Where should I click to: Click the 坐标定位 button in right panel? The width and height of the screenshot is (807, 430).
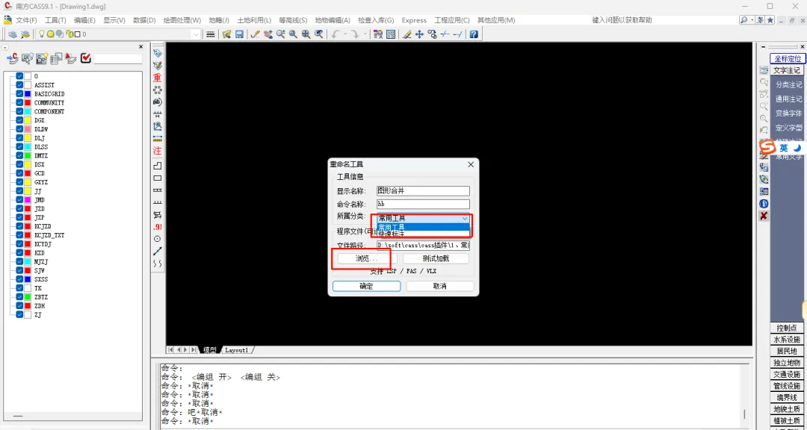[788, 59]
